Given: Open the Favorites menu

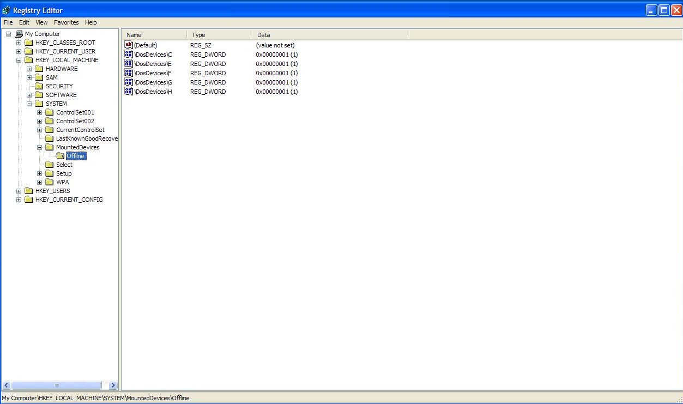Looking at the screenshot, I should tap(66, 22).
